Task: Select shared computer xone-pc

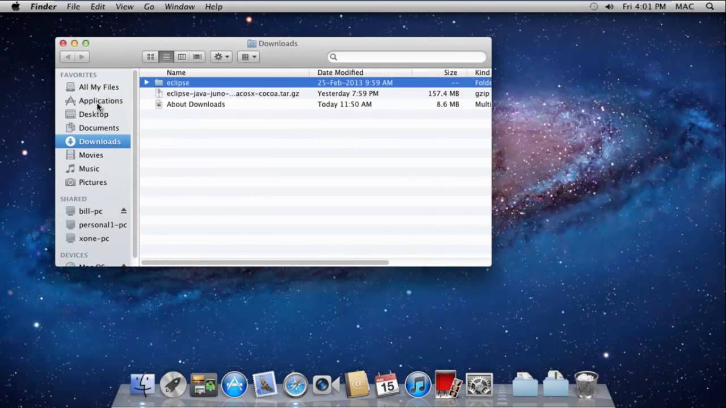Action: (x=93, y=238)
